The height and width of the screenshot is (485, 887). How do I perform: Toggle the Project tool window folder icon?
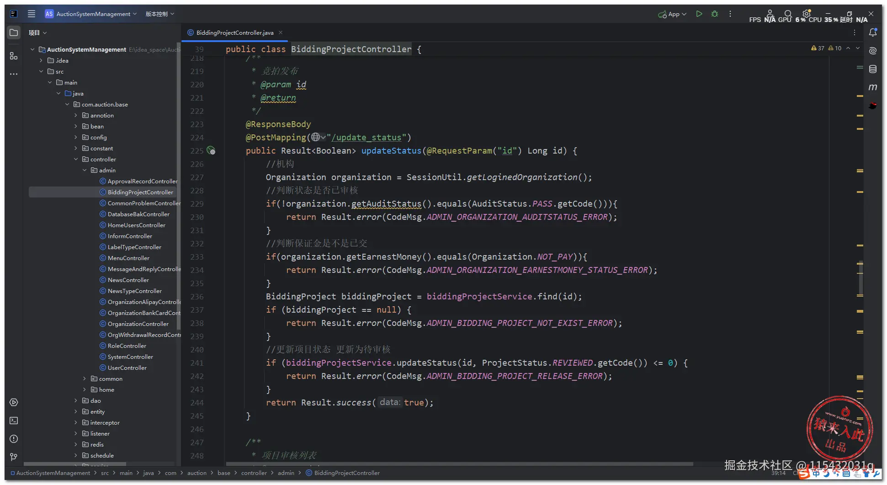(14, 32)
